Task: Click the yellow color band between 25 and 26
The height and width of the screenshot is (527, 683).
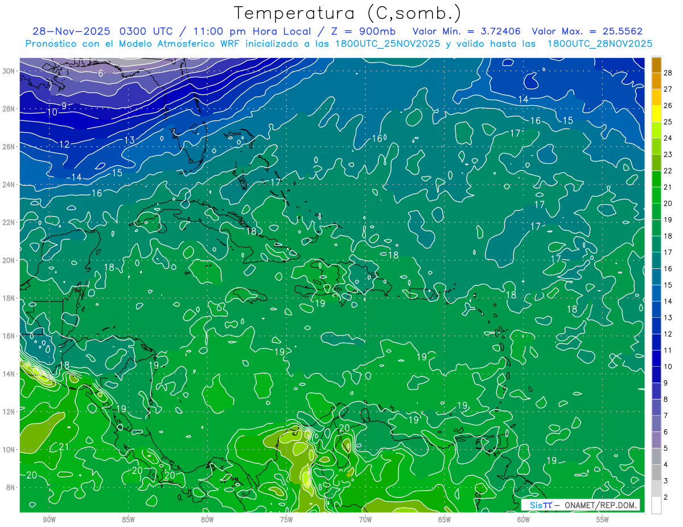Action: pos(656,114)
